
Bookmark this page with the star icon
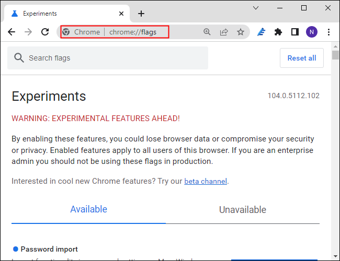pos(241,32)
